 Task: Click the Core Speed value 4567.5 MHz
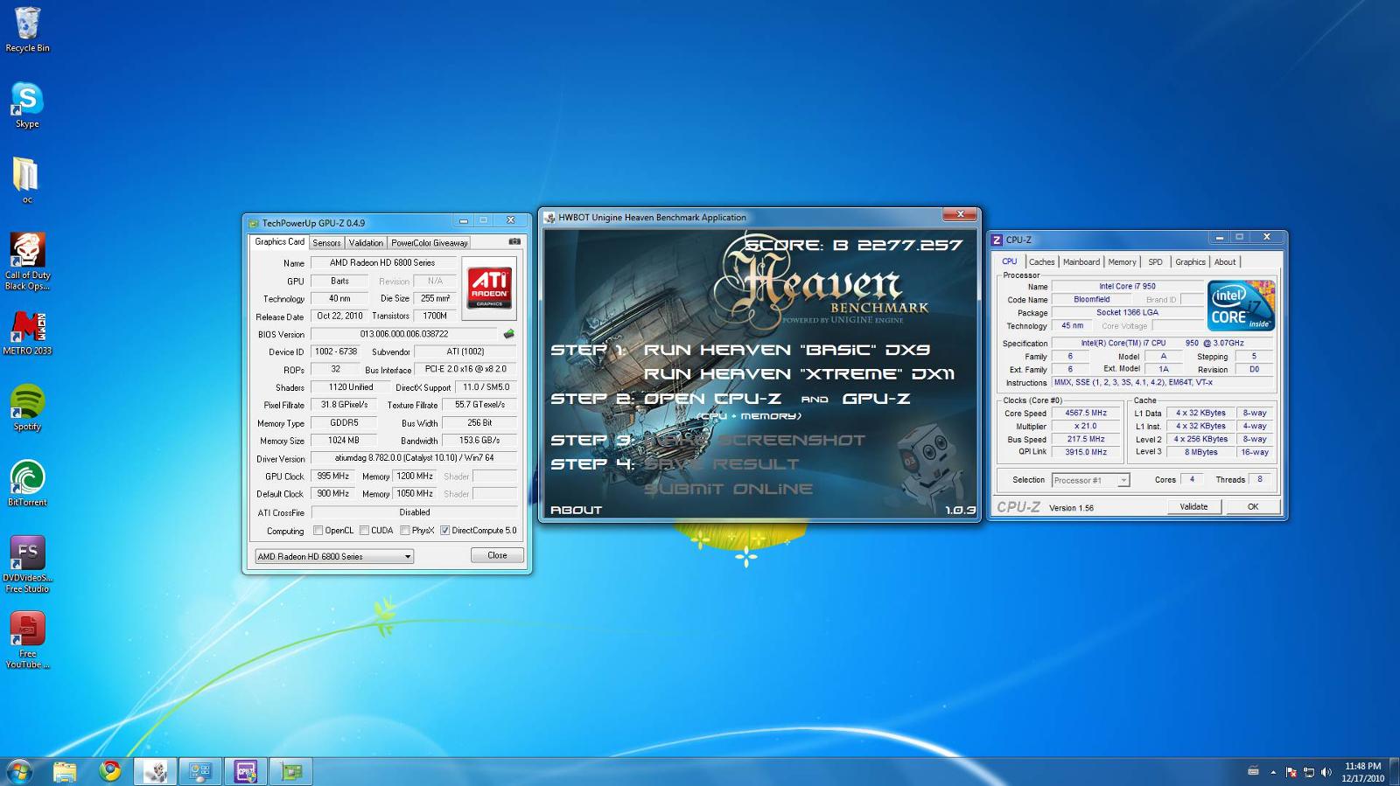(x=1085, y=413)
